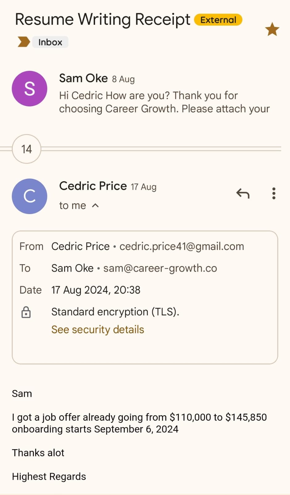Open the three-dot more options menu
The height and width of the screenshot is (495, 290).
[x=274, y=194]
